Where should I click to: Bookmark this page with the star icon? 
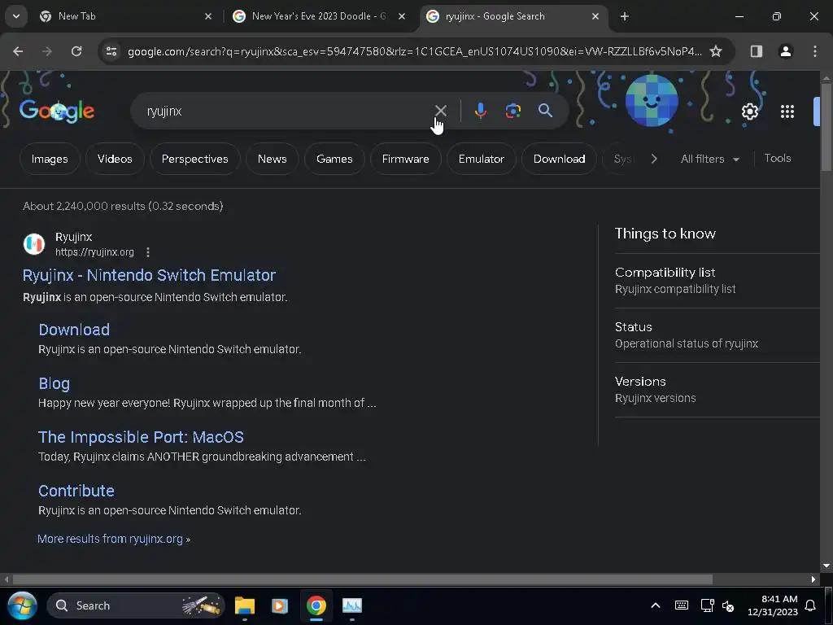pyautogui.click(x=716, y=51)
